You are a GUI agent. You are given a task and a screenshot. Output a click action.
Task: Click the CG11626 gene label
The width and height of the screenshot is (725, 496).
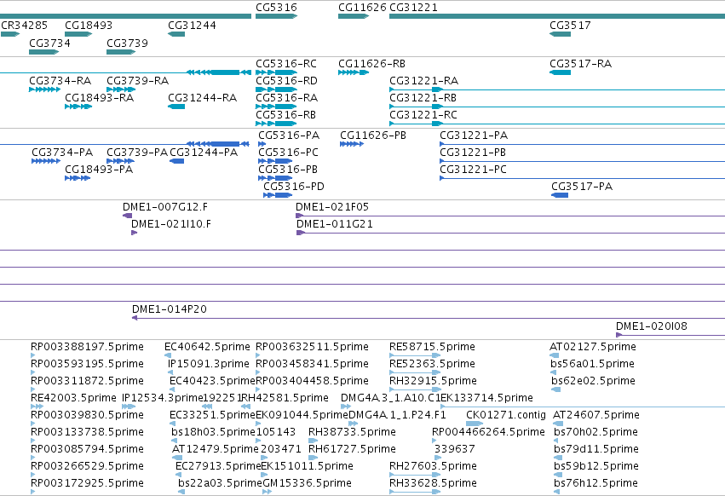coord(362,8)
